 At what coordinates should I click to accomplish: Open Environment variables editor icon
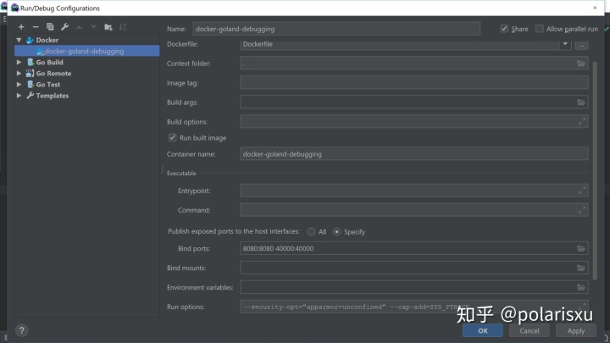point(581,287)
